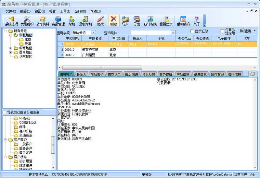Select 天津 group in the tree
This screenshot has height=178, width=260.
(28, 44)
